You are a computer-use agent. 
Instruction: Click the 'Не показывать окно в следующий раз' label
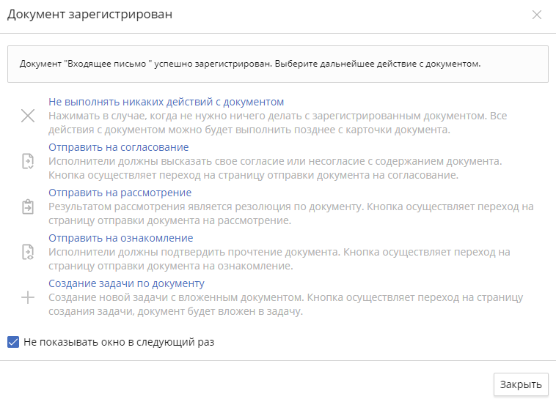pyautogui.click(x=118, y=341)
